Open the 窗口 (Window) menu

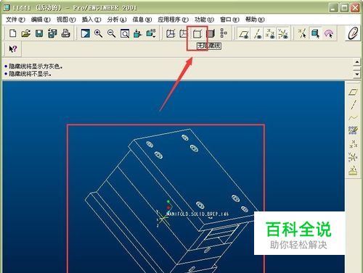pos(229,20)
